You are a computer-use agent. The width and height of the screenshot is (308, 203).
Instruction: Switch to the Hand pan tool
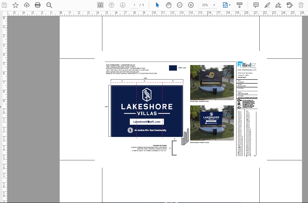tap(169, 5)
